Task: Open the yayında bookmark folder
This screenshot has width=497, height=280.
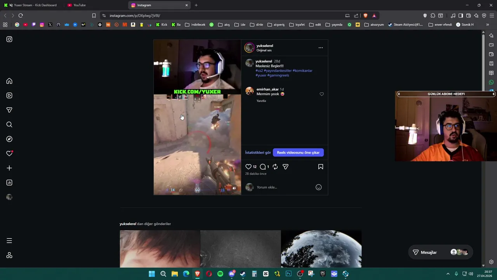Action: pos(334,24)
